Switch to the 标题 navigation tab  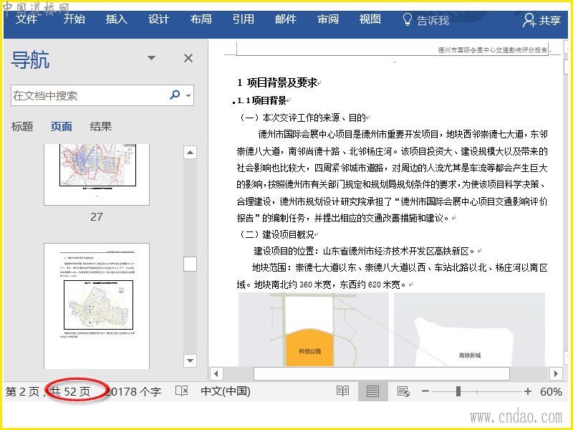pos(22,127)
